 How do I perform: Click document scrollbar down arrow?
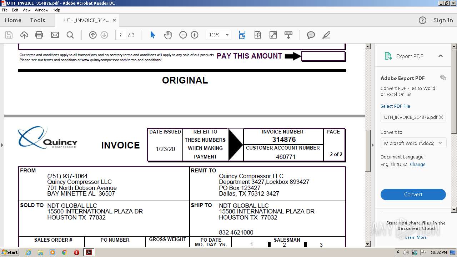coord(368,244)
